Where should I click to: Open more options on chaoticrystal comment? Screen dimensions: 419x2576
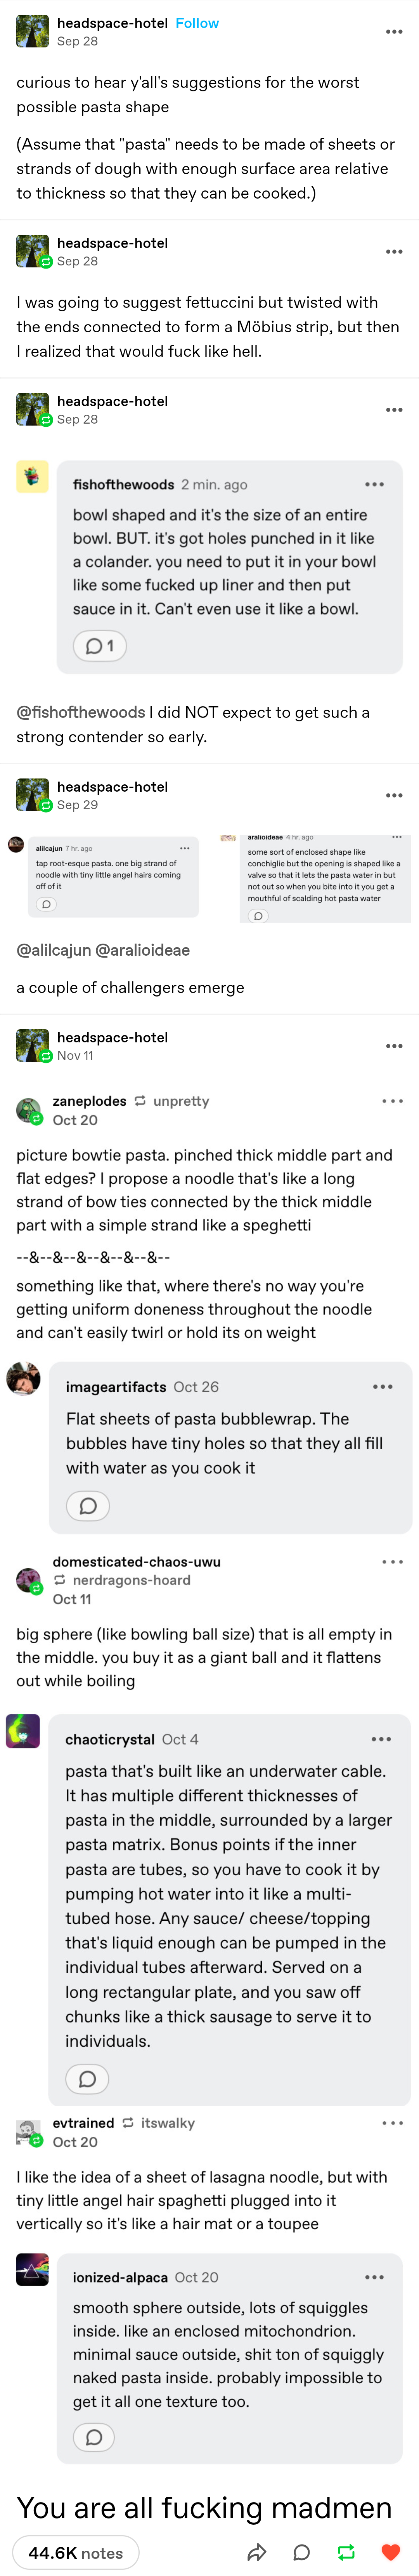tap(381, 1739)
